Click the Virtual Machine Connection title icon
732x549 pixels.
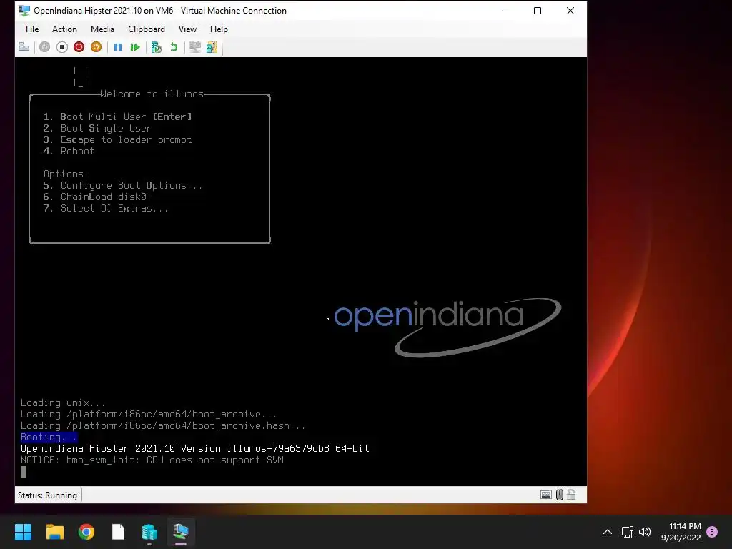point(24,10)
